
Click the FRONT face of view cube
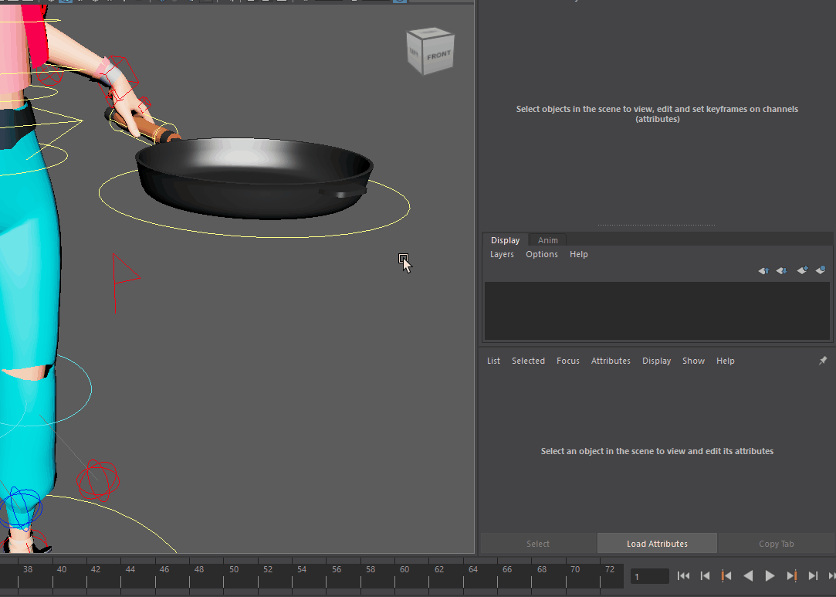click(x=439, y=56)
